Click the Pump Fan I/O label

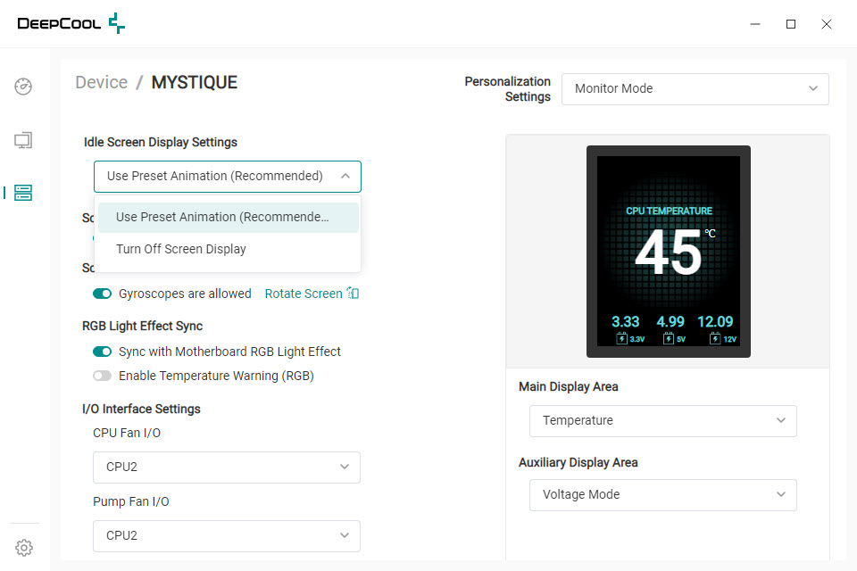(131, 501)
